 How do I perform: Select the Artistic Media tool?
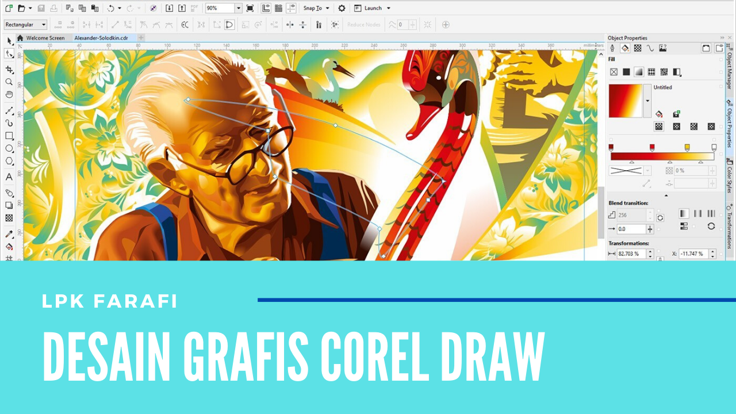click(x=9, y=123)
